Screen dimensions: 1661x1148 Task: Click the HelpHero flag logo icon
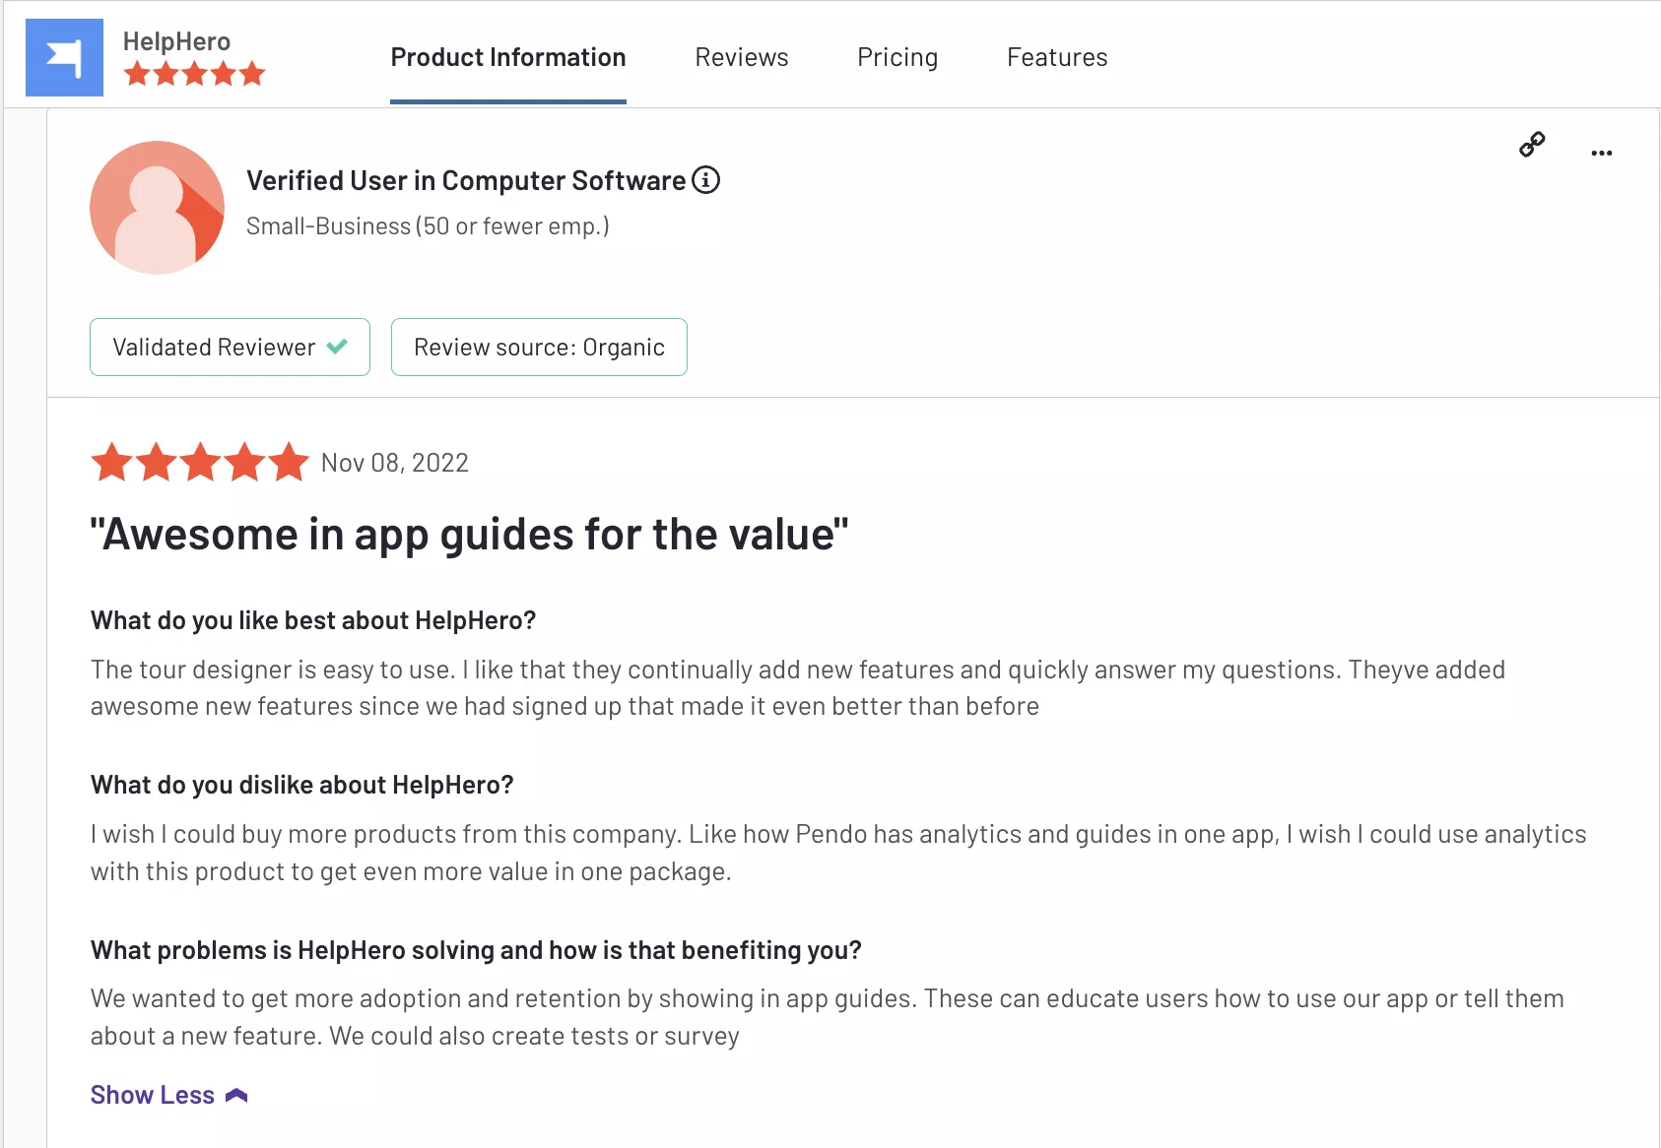click(64, 56)
